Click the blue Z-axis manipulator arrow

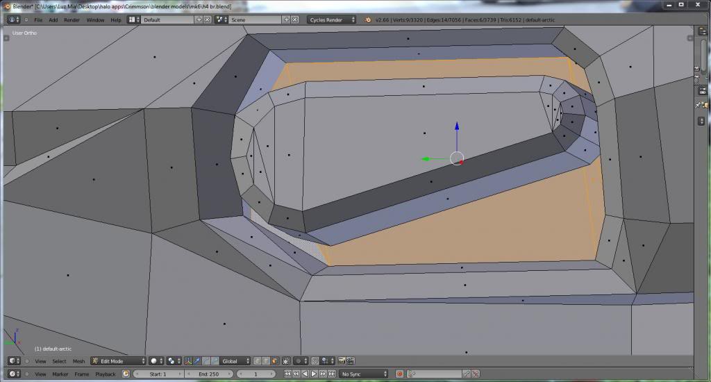click(x=457, y=128)
